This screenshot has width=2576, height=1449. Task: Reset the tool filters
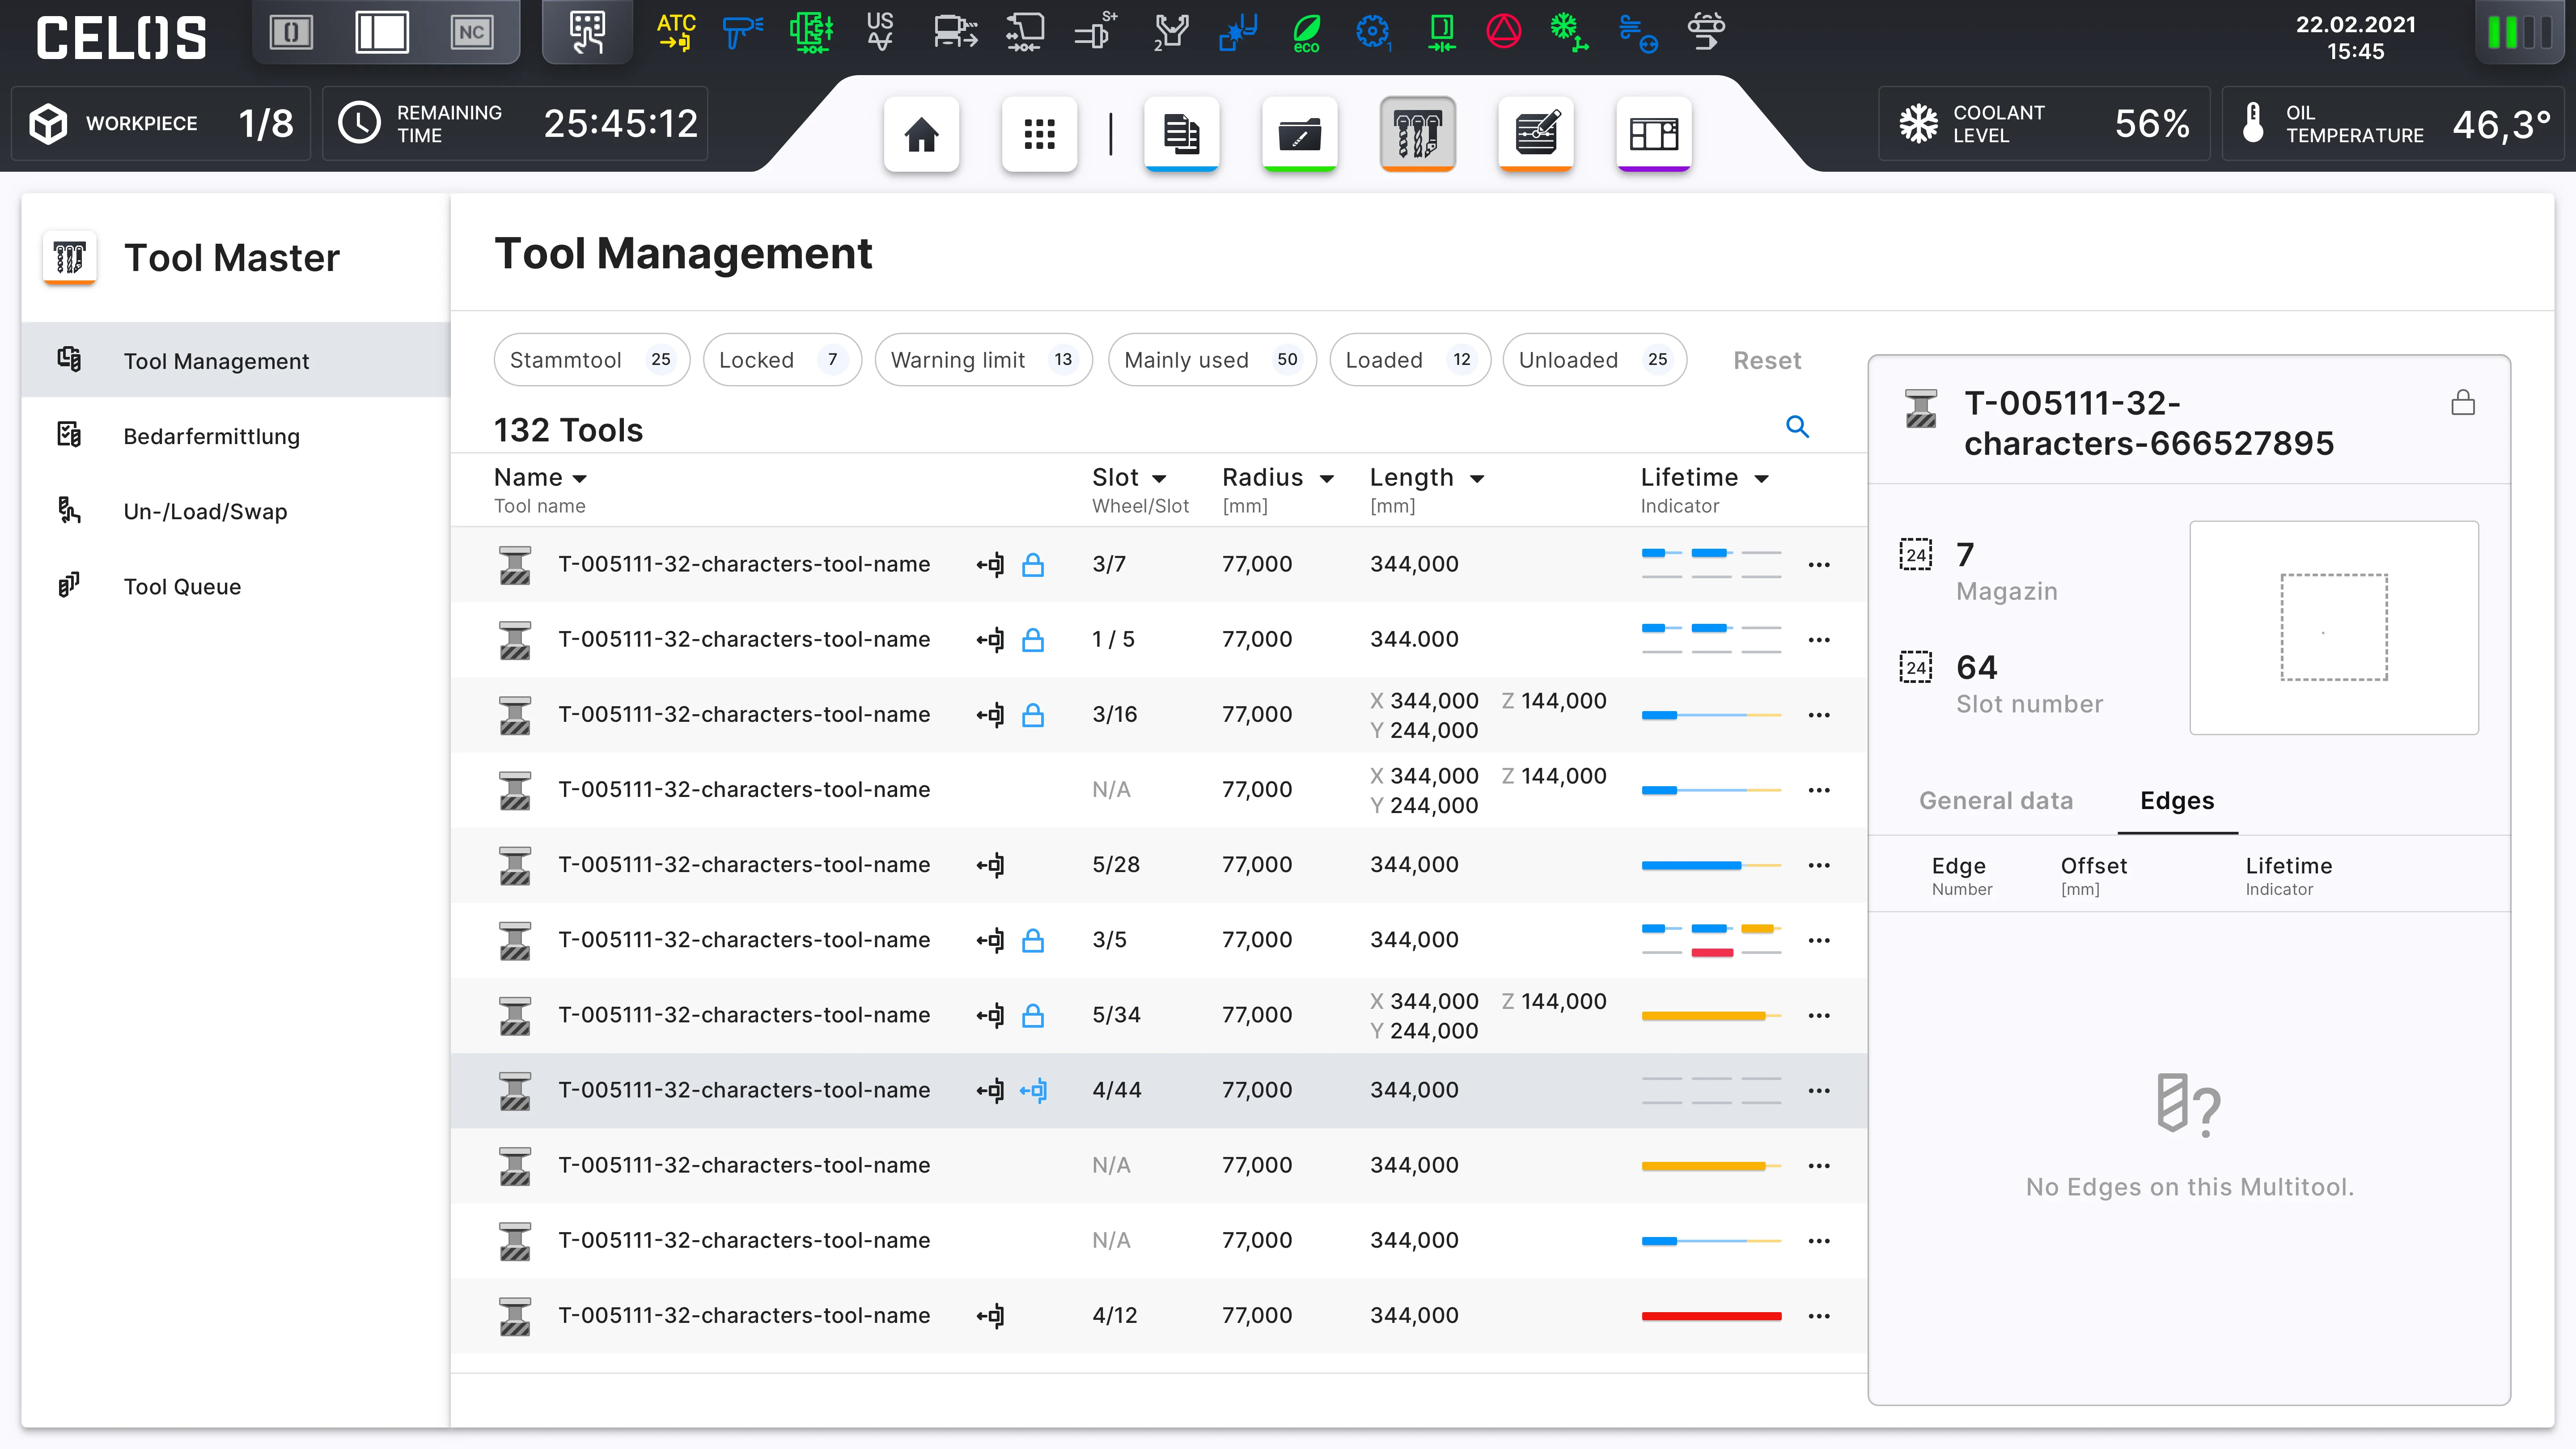coord(1767,360)
